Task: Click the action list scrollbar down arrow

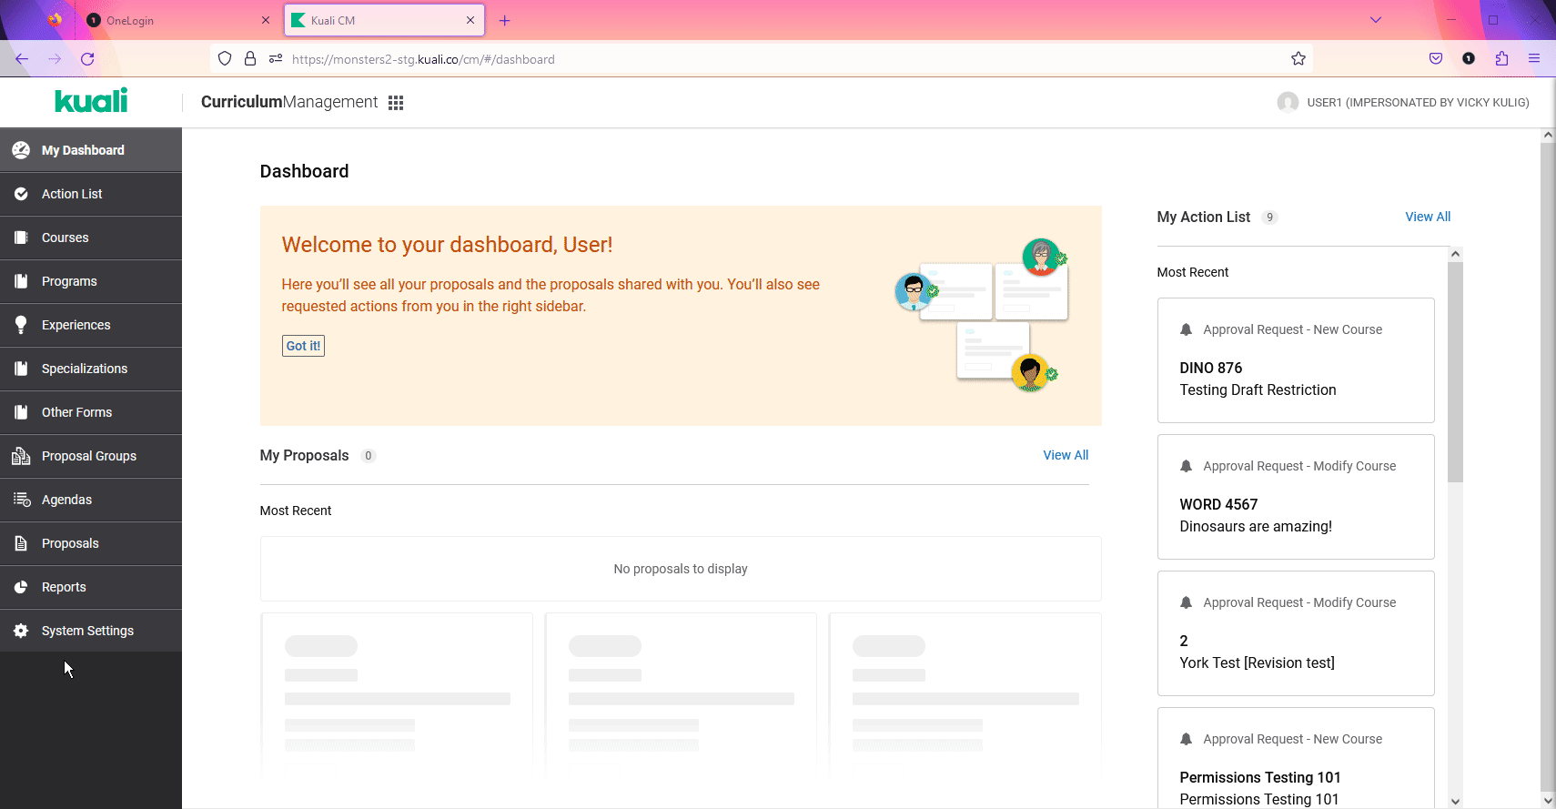Action: pyautogui.click(x=1455, y=801)
